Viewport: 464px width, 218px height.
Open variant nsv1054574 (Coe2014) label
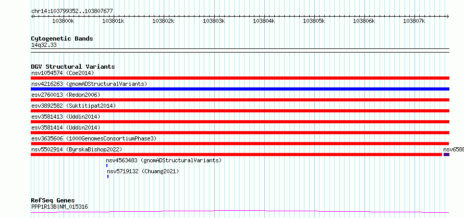coord(63,73)
